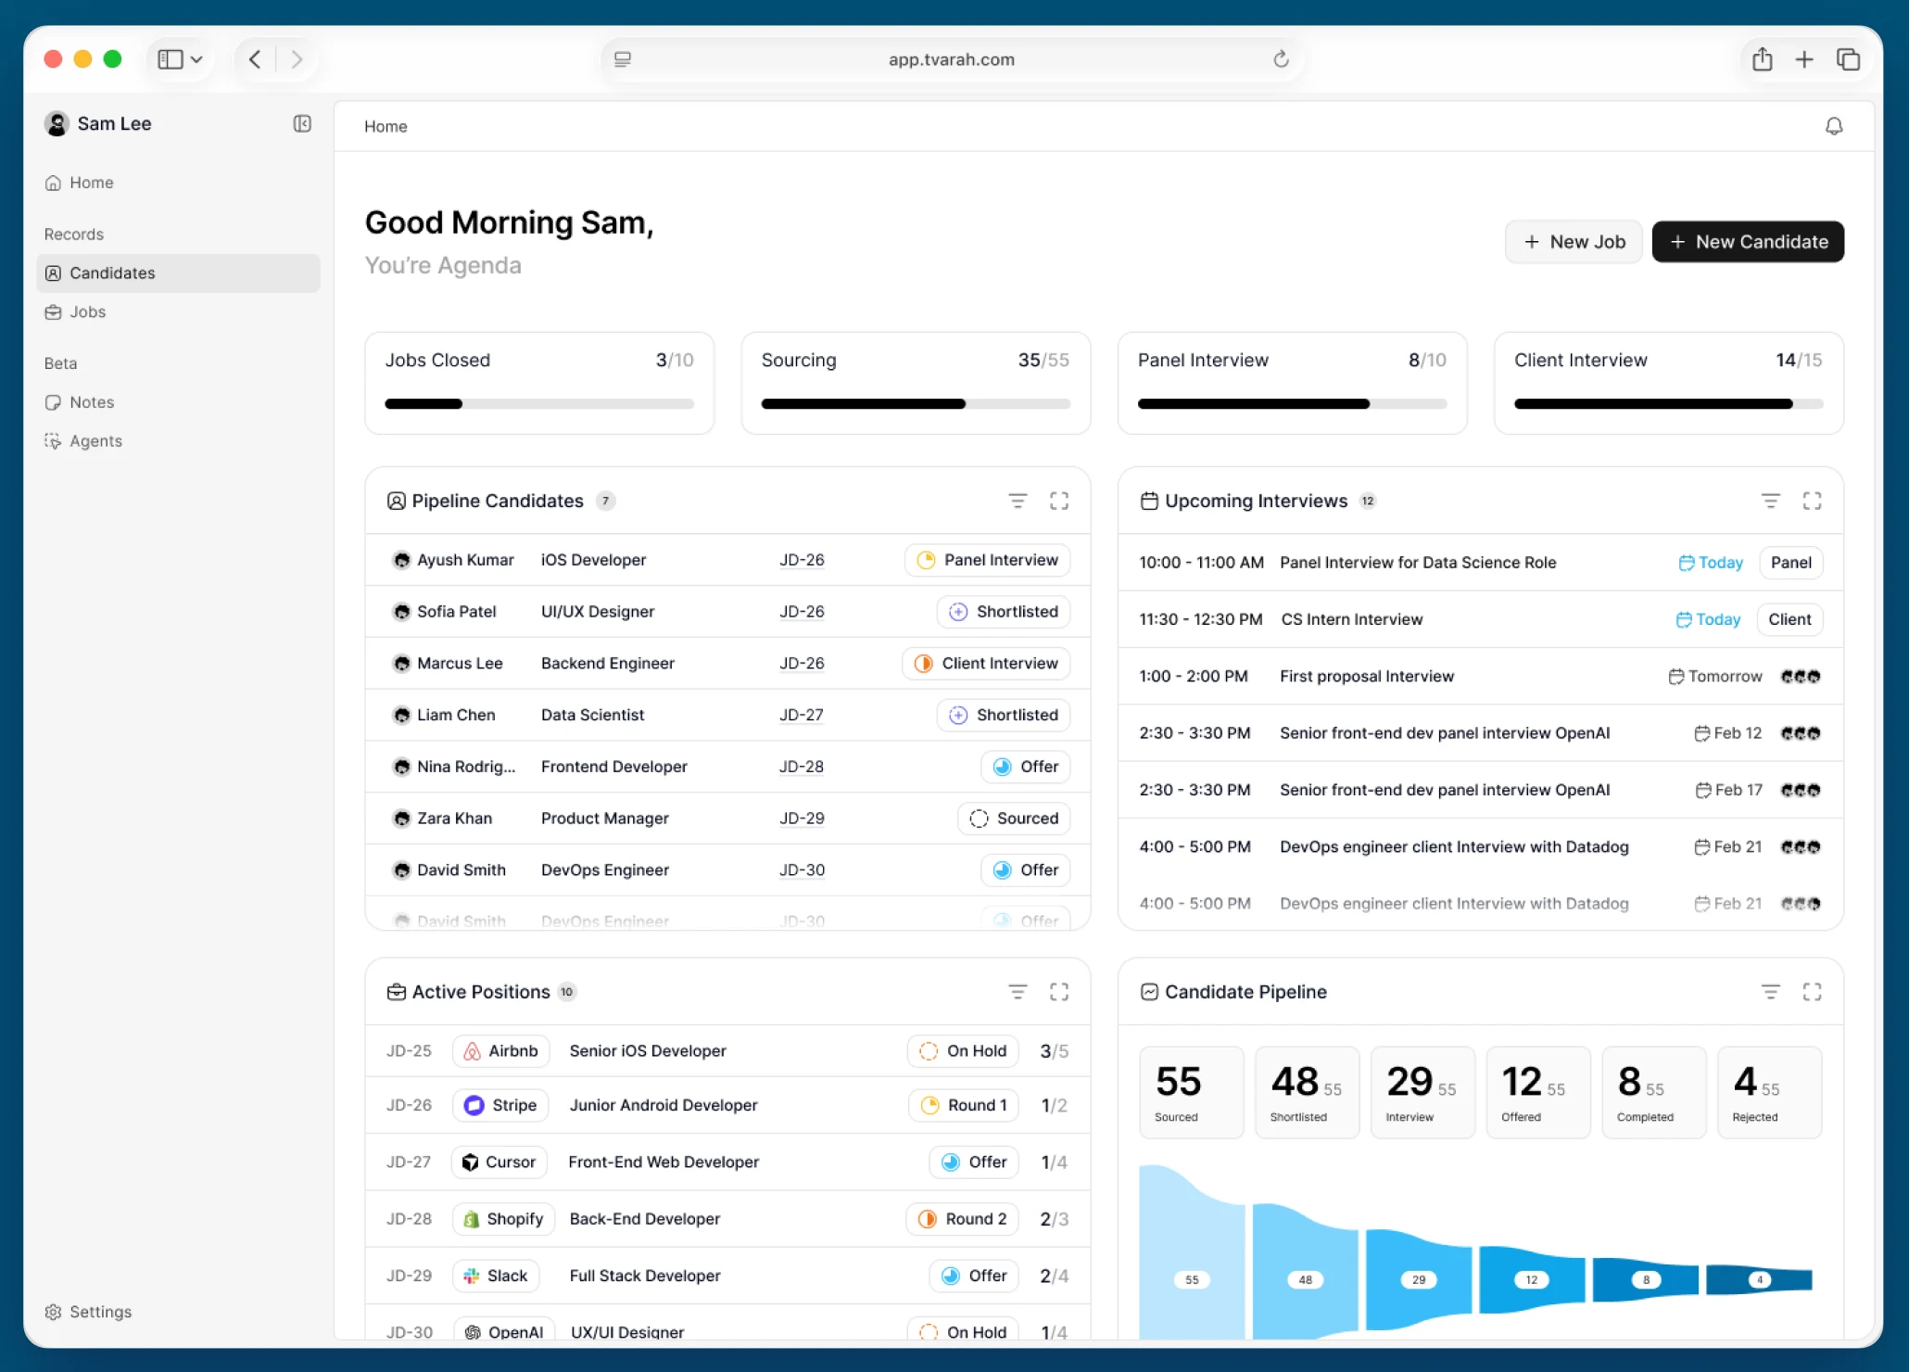
Task: Click Marcus Lee's Client Interview status
Action: [x=986, y=664]
